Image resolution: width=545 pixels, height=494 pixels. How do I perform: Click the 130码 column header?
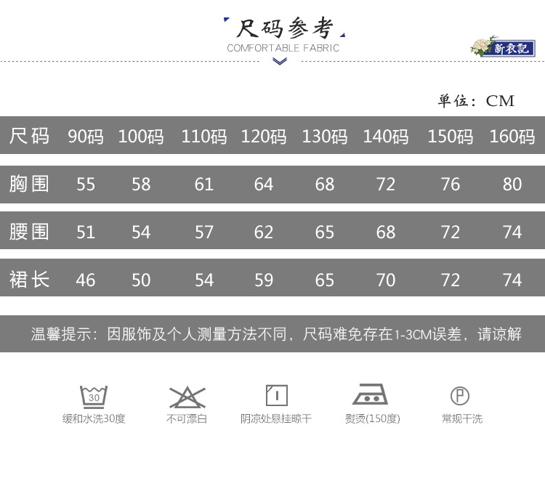325,136
